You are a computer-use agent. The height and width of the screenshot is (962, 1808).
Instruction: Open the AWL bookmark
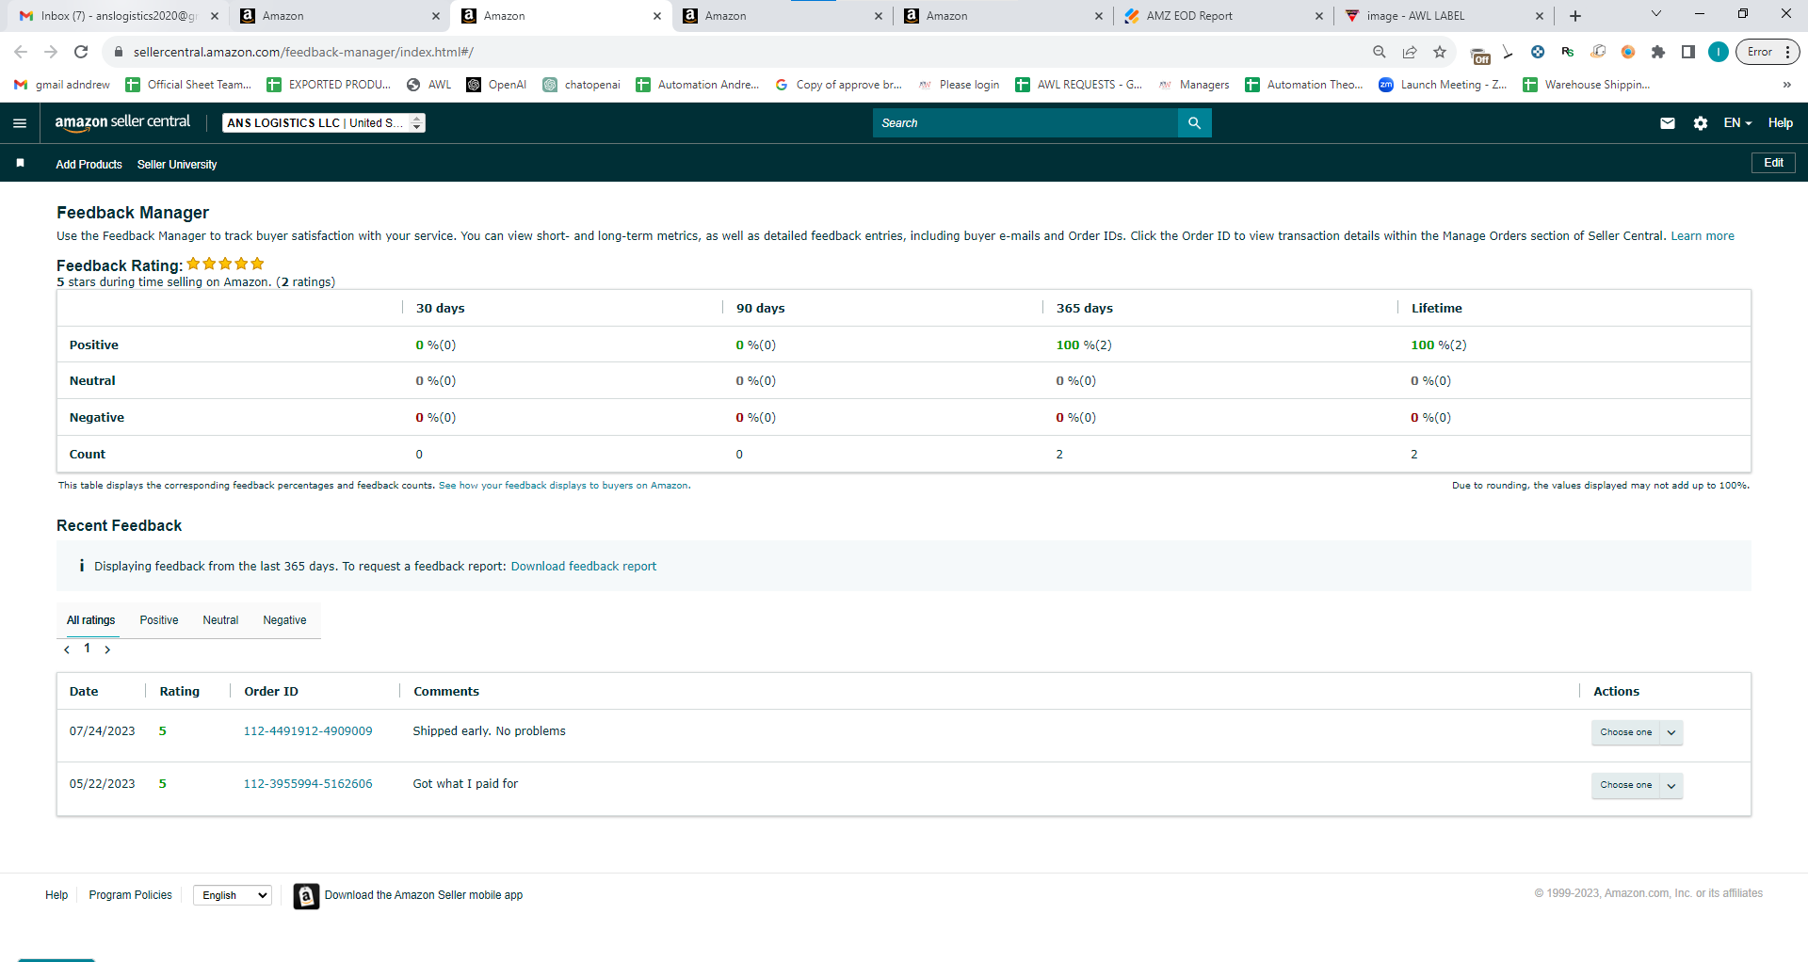click(428, 85)
